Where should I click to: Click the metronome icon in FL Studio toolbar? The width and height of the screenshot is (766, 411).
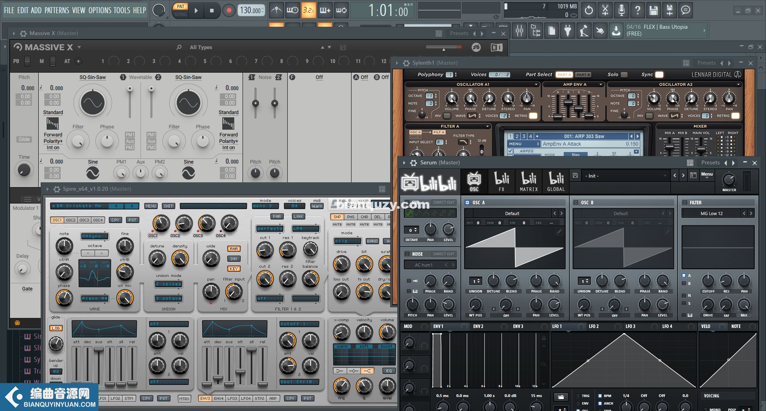[276, 10]
